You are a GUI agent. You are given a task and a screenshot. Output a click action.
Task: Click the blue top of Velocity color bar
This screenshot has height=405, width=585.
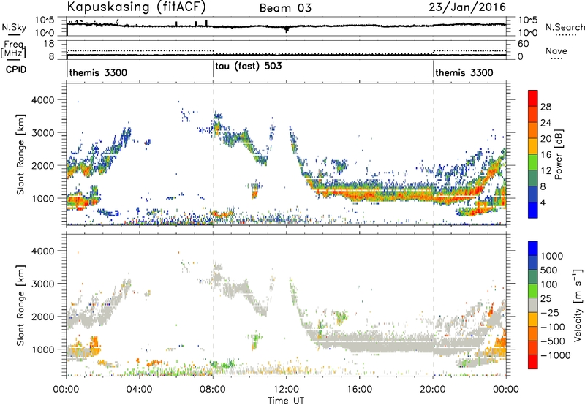pyautogui.click(x=533, y=249)
